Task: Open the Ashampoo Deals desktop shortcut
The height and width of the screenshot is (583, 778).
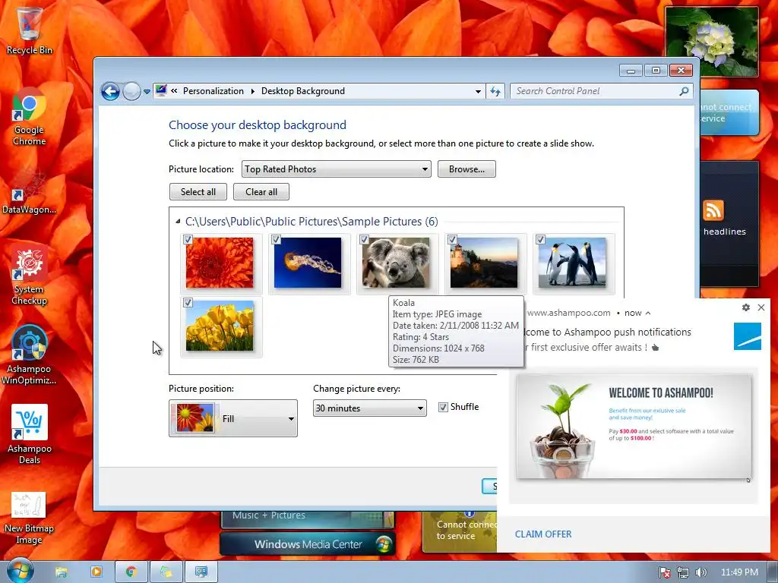Action: pos(30,434)
